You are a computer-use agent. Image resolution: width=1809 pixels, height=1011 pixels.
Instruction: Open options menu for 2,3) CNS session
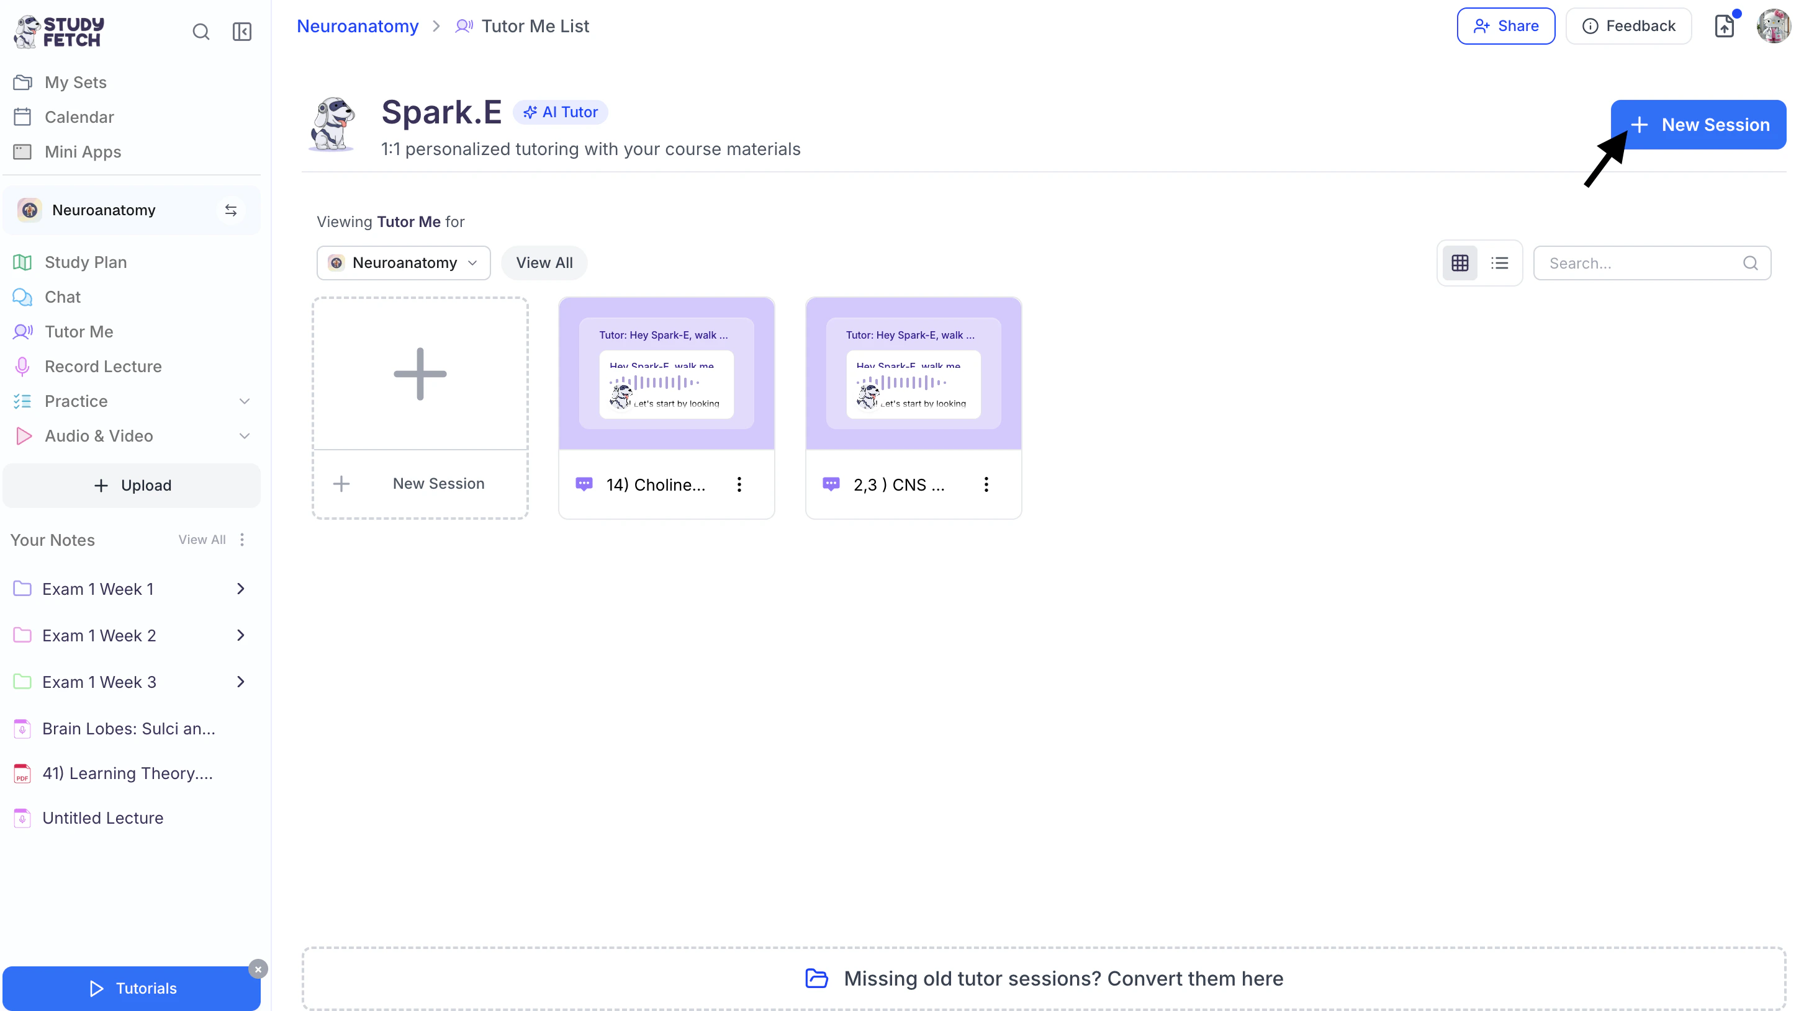pos(986,484)
